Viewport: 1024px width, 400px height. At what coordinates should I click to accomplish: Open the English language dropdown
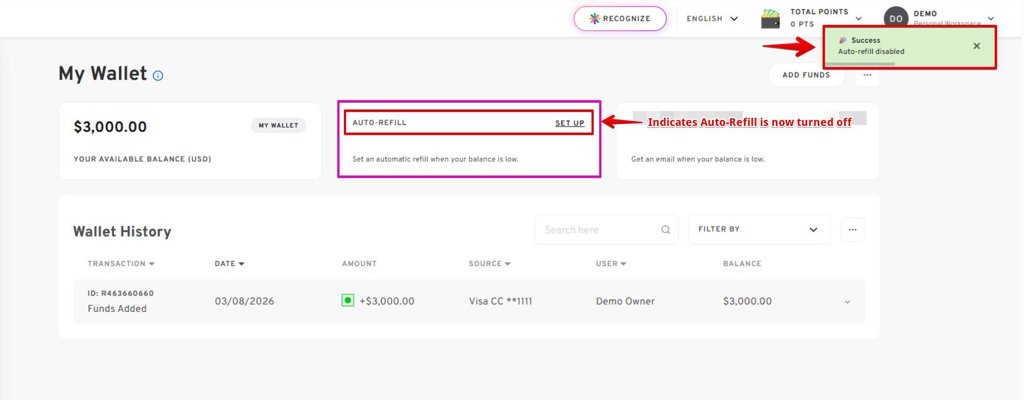[712, 19]
